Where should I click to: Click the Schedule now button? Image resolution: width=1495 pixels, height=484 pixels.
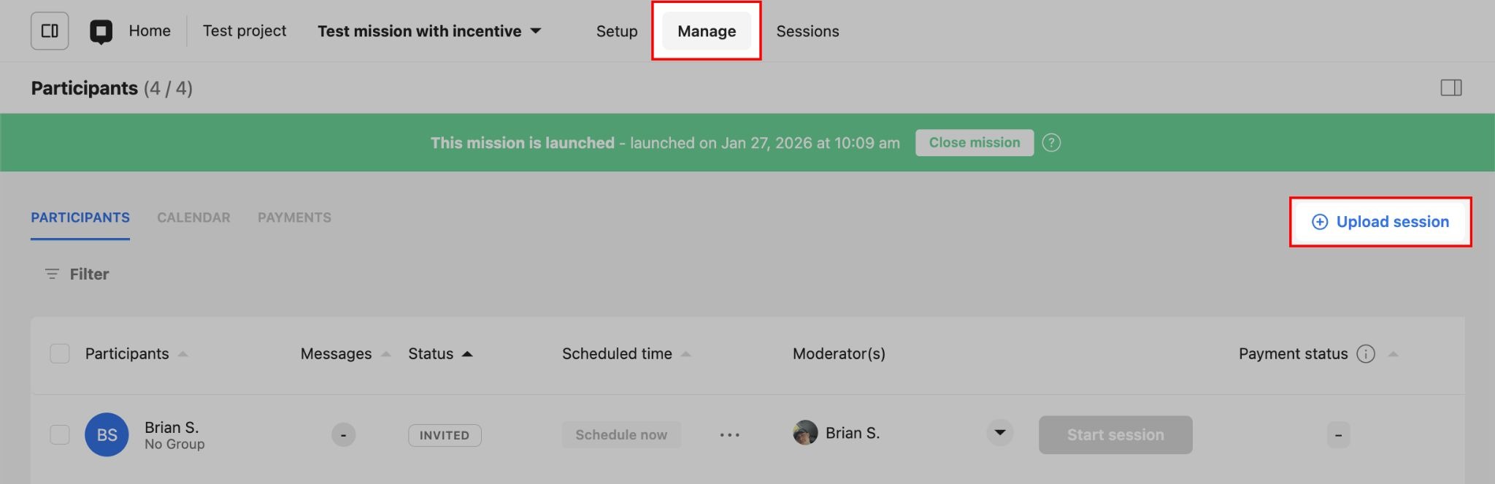(621, 435)
